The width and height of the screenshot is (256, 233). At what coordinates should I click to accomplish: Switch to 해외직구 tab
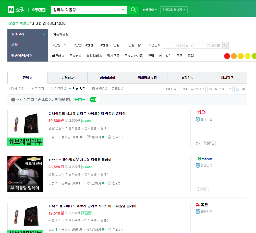tap(227, 78)
